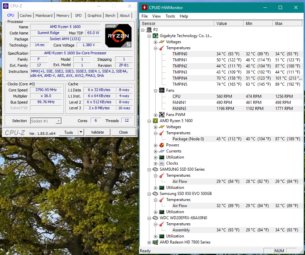The image size is (305, 255).
Task: Click the Voltages icon under Gigabyte
Action: click(x=161, y=42)
